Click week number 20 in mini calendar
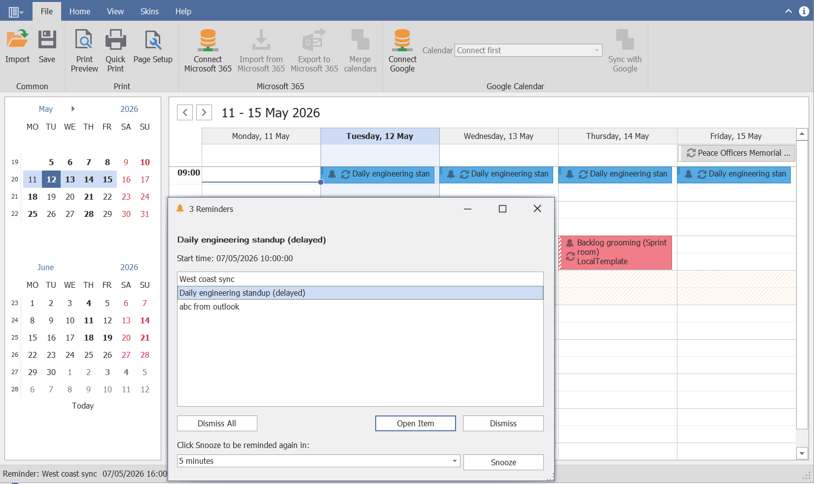Screen dimensions: 814x484 pos(15,179)
